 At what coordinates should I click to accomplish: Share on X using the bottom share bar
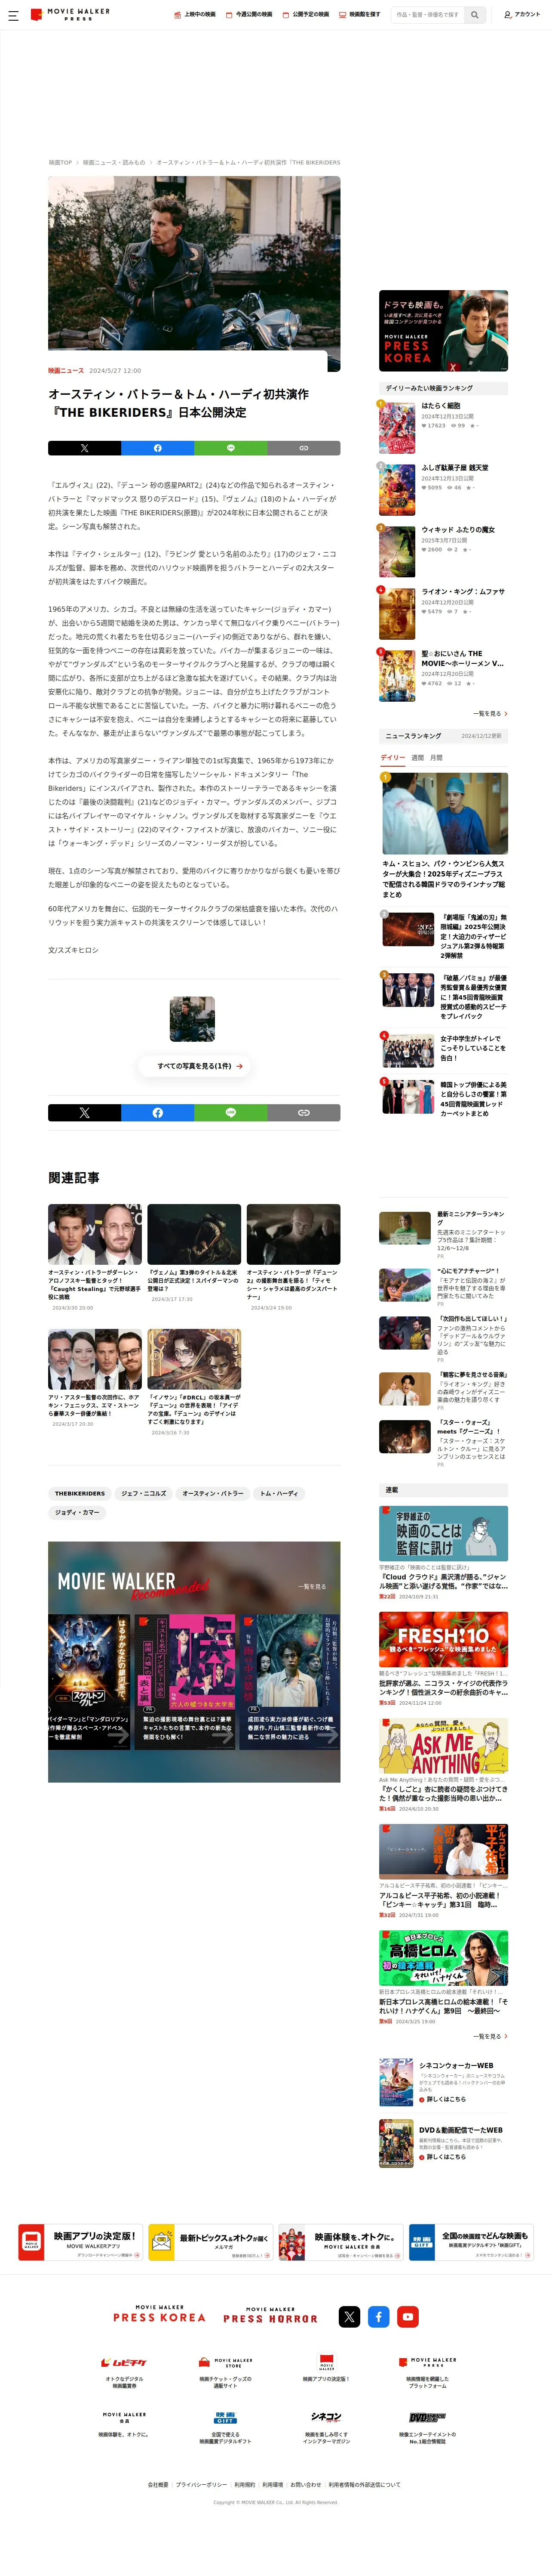[84, 1112]
